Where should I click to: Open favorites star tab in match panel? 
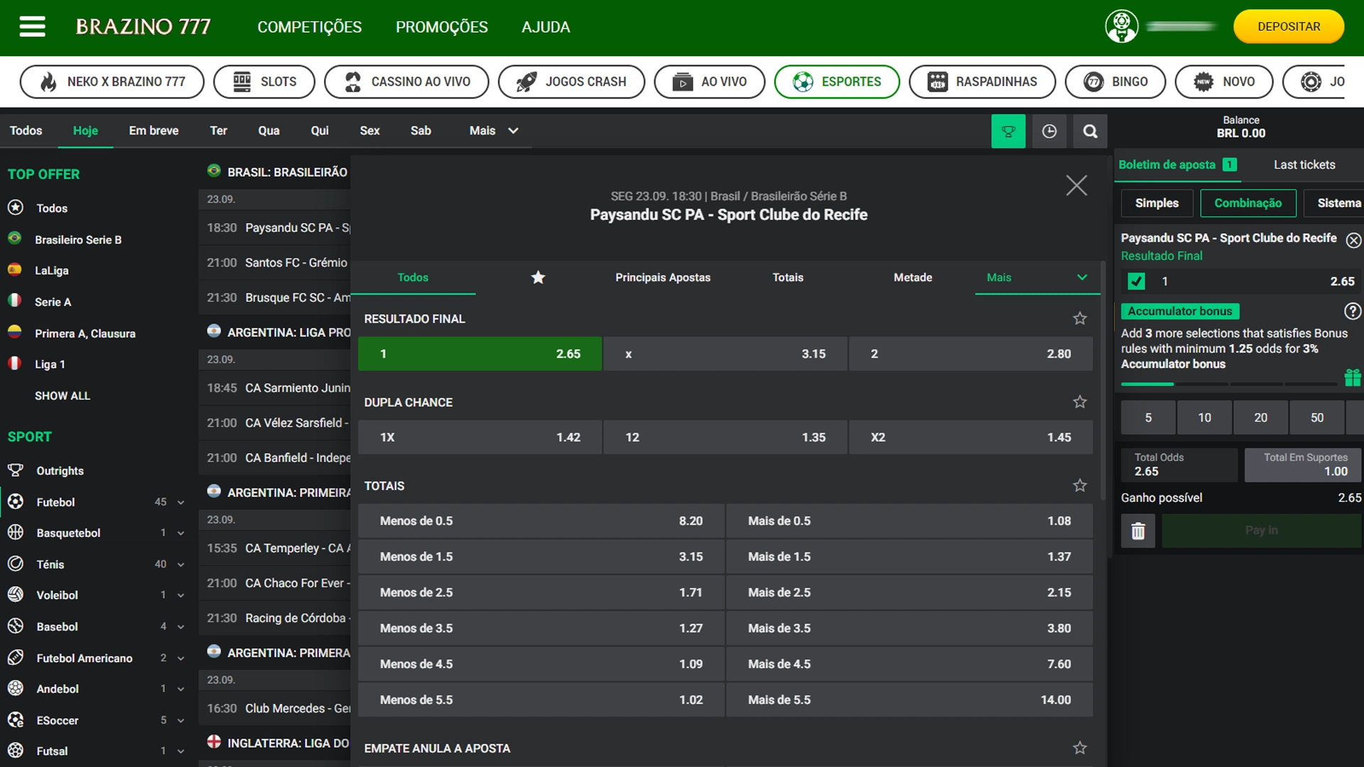pyautogui.click(x=538, y=278)
